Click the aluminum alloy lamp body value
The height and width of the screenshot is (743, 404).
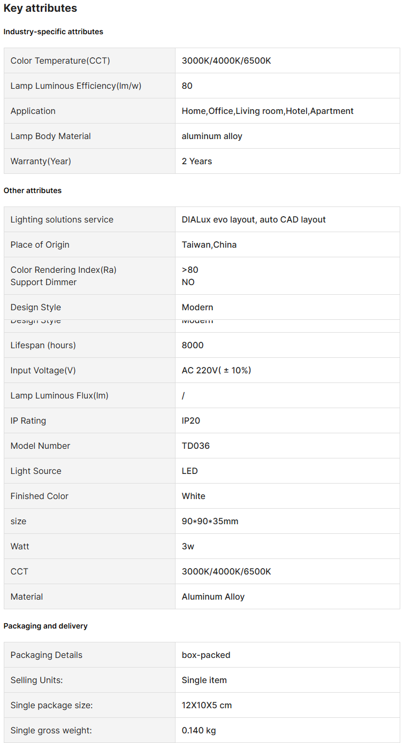click(x=212, y=136)
